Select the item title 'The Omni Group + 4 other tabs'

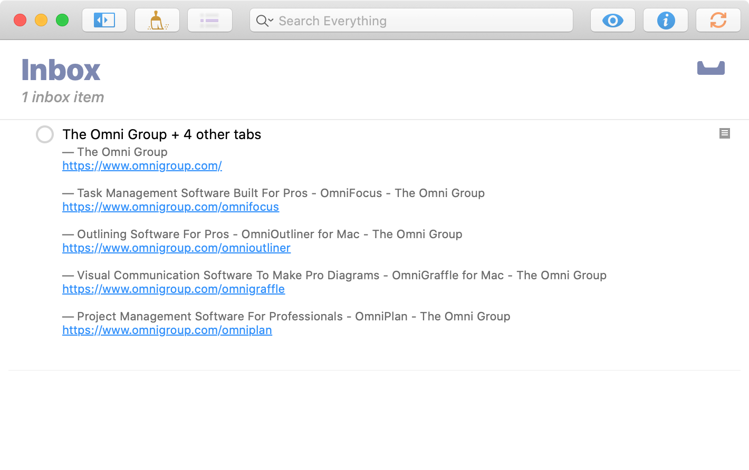[161, 134]
